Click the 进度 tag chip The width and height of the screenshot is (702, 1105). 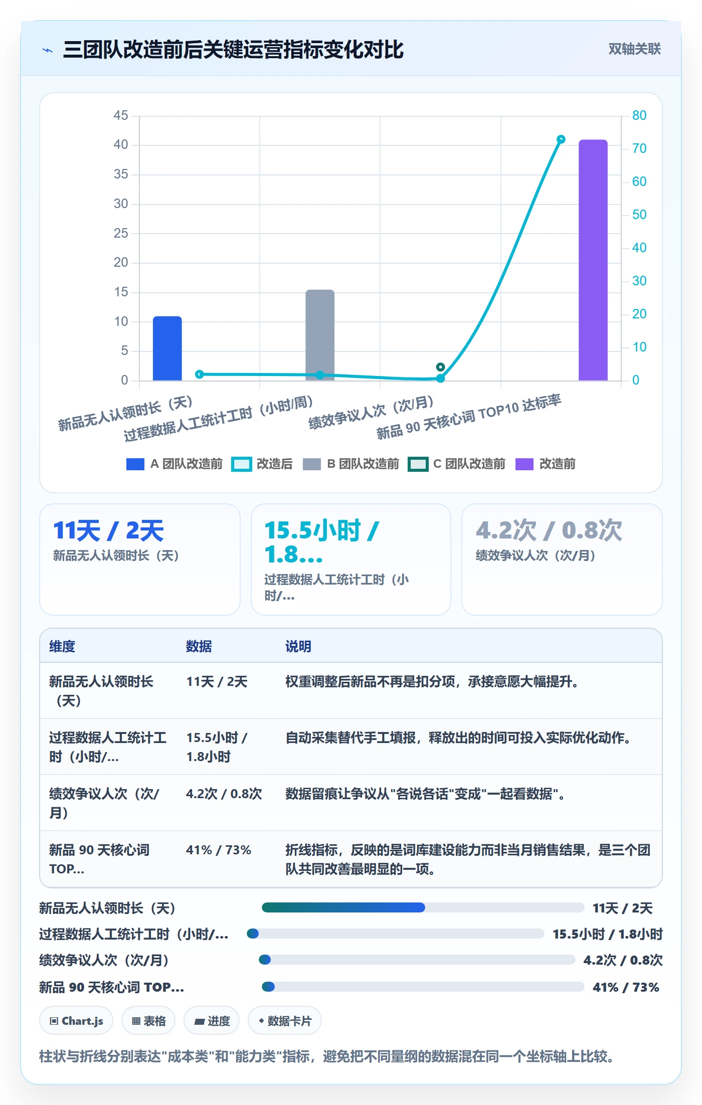[x=212, y=1021]
